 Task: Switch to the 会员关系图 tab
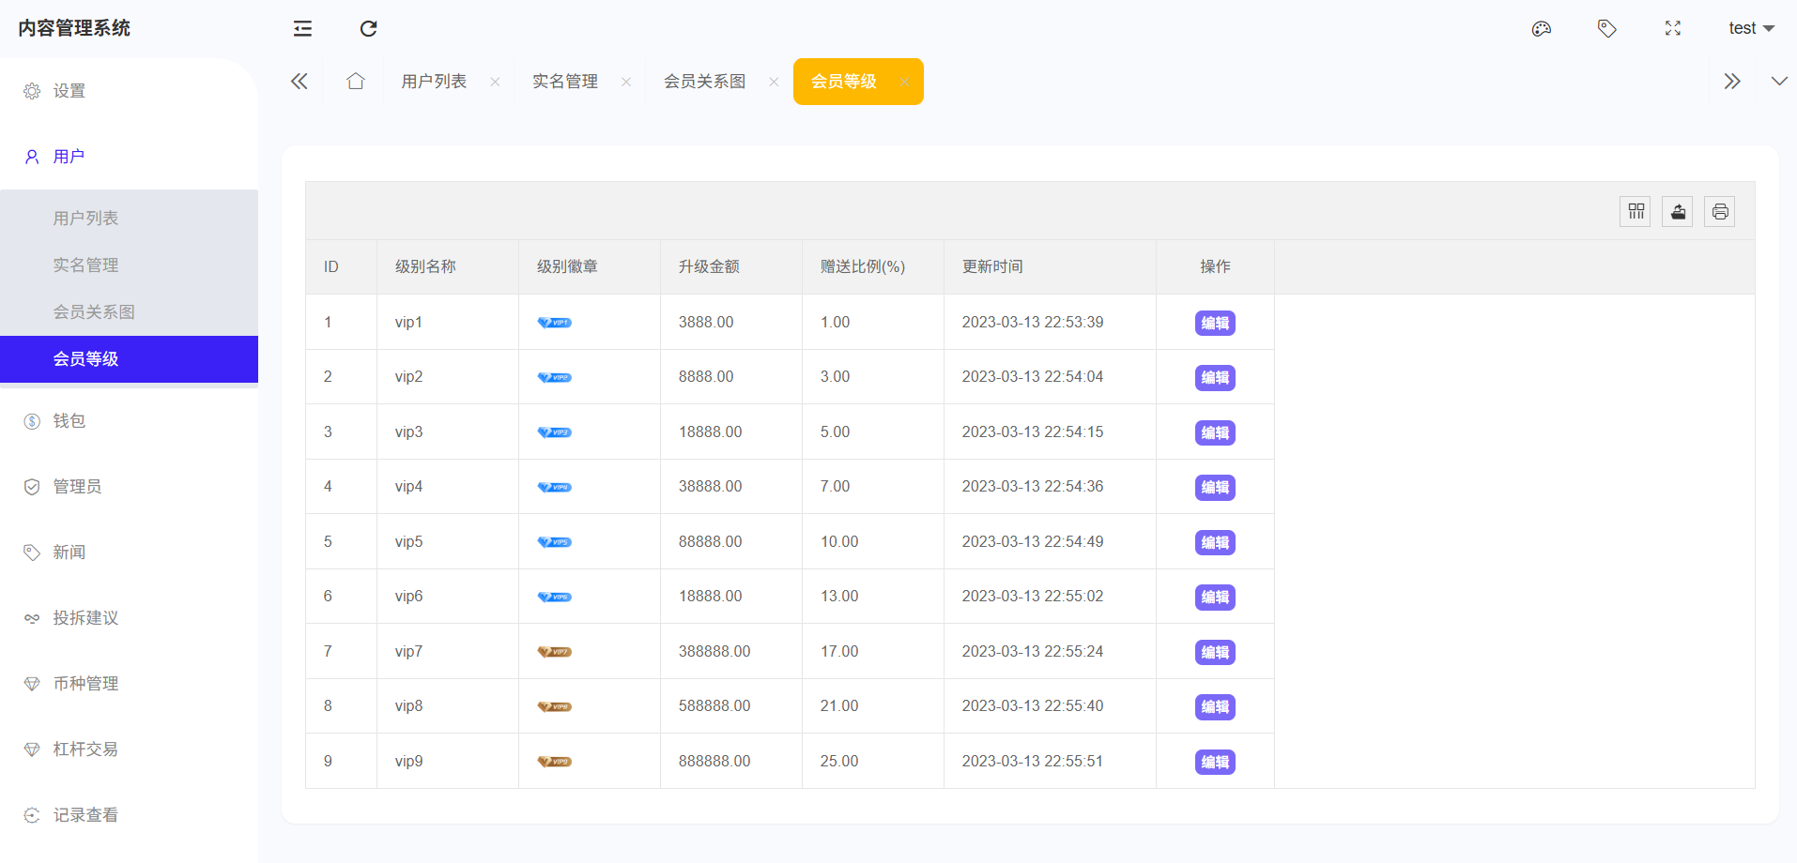tap(704, 82)
